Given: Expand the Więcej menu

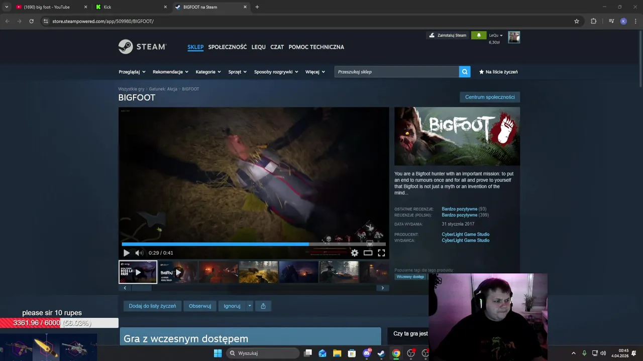Looking at the screenshot, I should point(315,72).
